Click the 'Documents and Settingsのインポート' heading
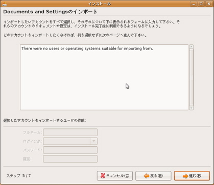Screen dimensions: 214x185 pos(51,12)
